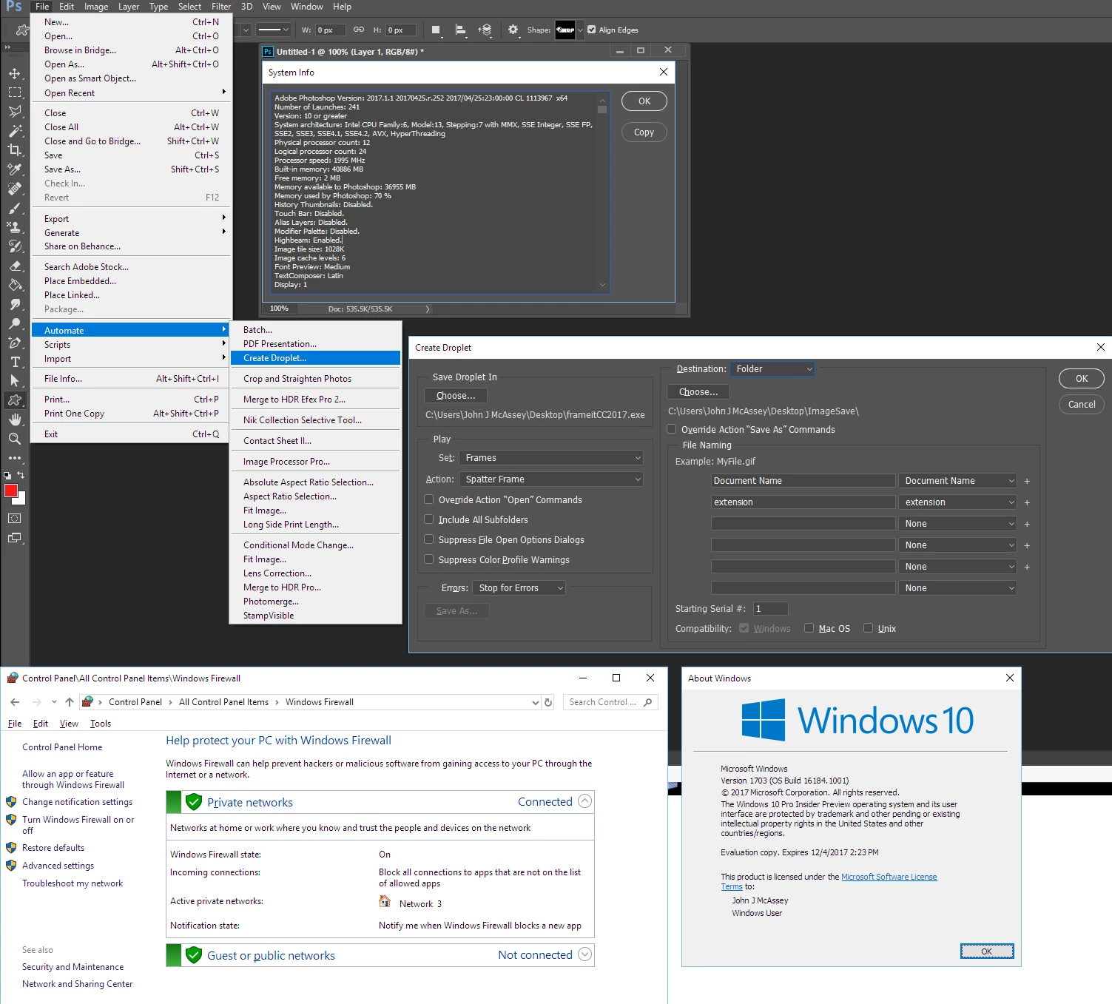Enable Suppress File Open Options Dialogs
The image size is (1112, 1004).
(x=428, y=539)
